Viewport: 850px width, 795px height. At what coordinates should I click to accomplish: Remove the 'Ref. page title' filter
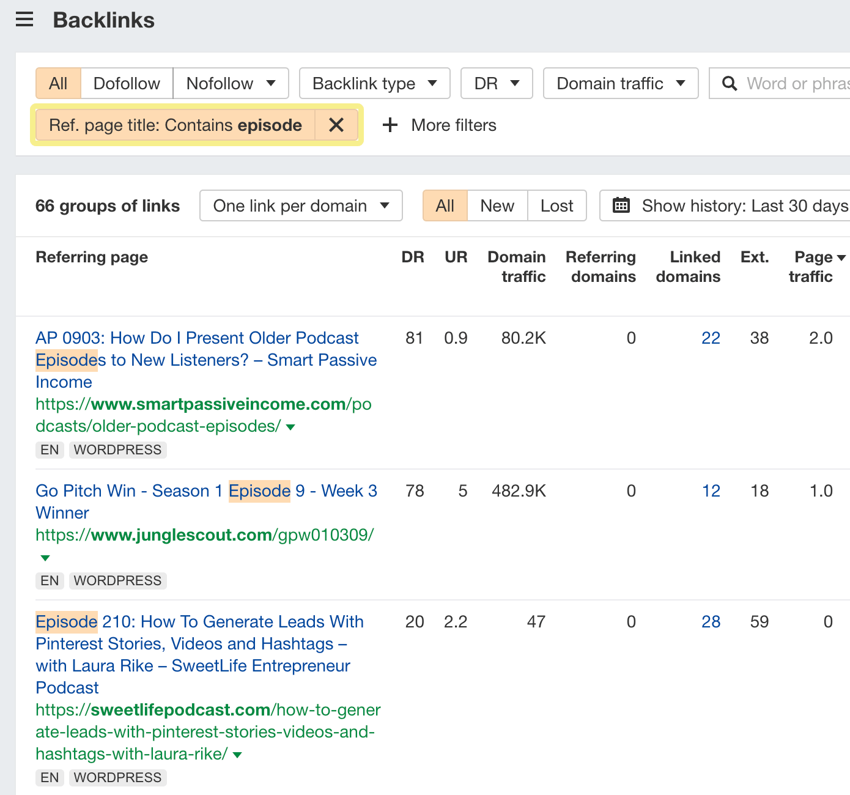click(336, 125)
